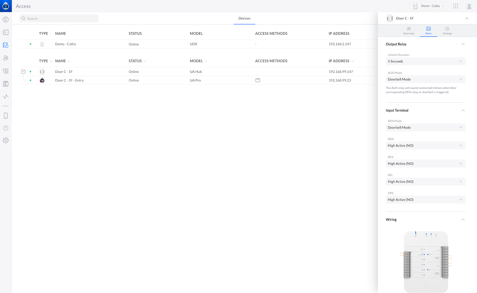The width and height of the screenshot is (477, 293).
Task: Switch to the panel's Settings tab
Action: click(447, 31)
